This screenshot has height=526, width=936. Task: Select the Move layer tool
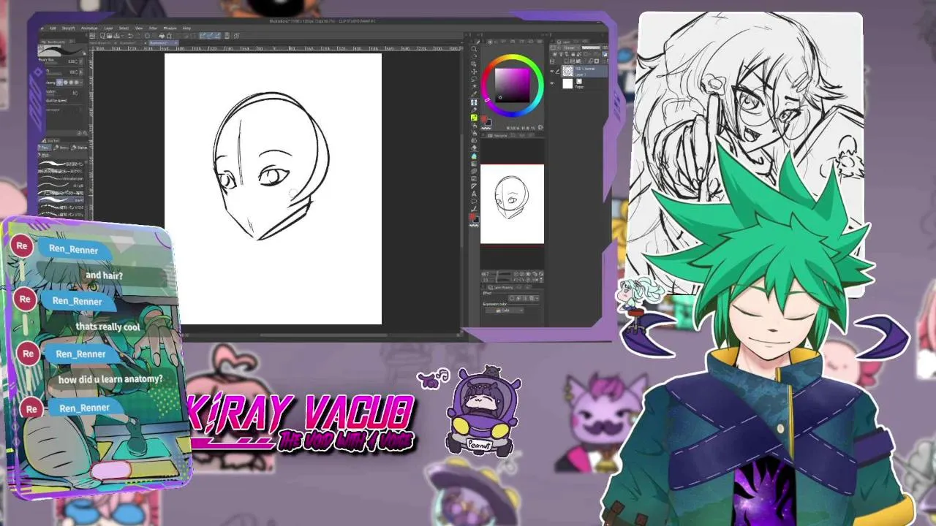point(474,72)
